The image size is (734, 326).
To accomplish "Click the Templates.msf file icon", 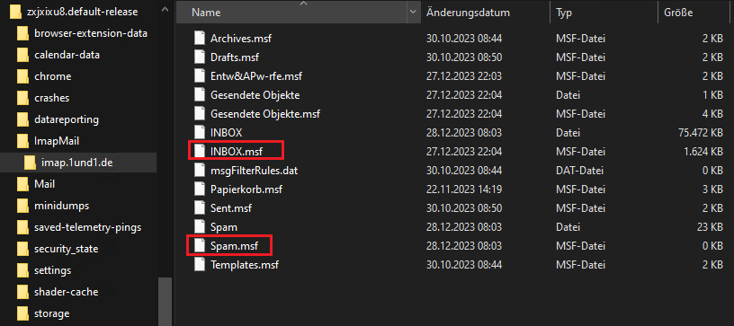I will pos(200,265).
